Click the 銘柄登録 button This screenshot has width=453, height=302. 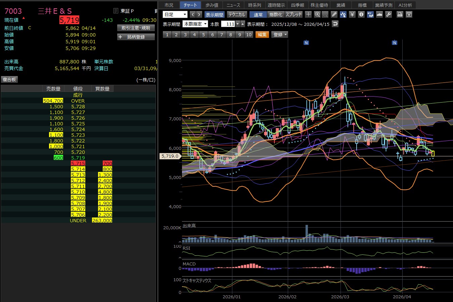click(136, 37)
